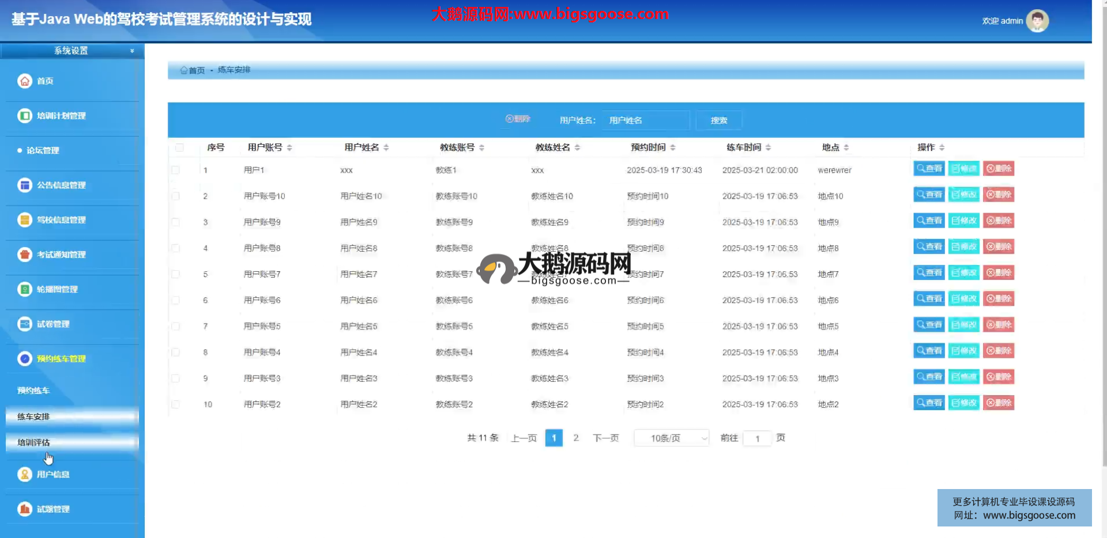Click the 考试通知管理 sidebar icon
1107x538 pixels.
pyautogui.click(x=25, y=254)
